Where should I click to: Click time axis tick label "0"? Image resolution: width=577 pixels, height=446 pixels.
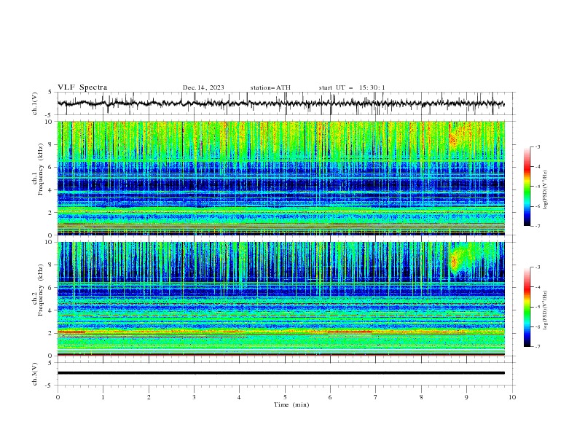click(58, 397)
